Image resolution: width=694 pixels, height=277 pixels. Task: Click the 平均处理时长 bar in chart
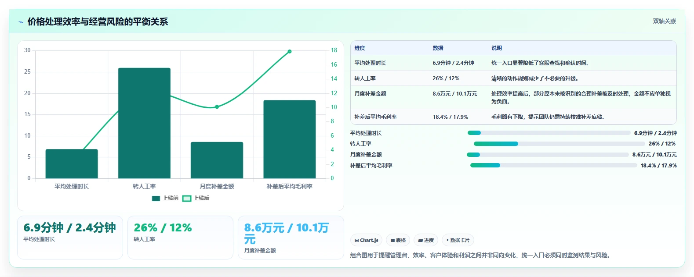[72, 164]
